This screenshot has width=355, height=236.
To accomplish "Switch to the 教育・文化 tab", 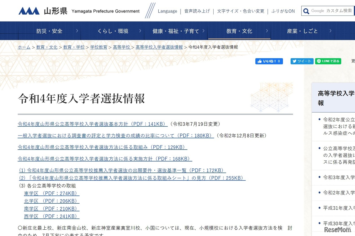I will pos(240,31).
